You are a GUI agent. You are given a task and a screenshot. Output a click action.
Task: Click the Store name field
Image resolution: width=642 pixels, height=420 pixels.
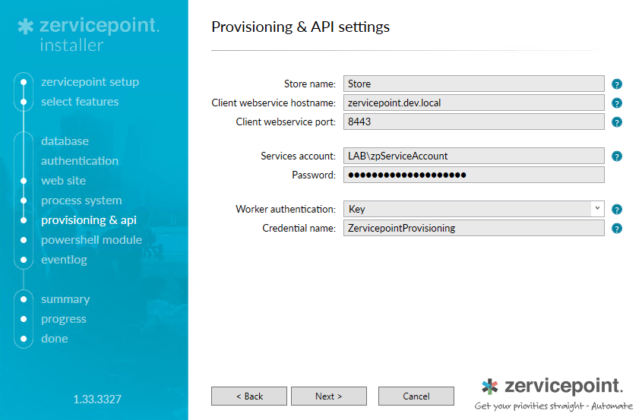474,84
